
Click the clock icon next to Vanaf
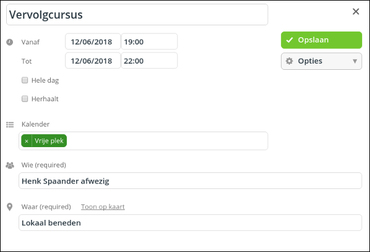click(x=10, y=42)
